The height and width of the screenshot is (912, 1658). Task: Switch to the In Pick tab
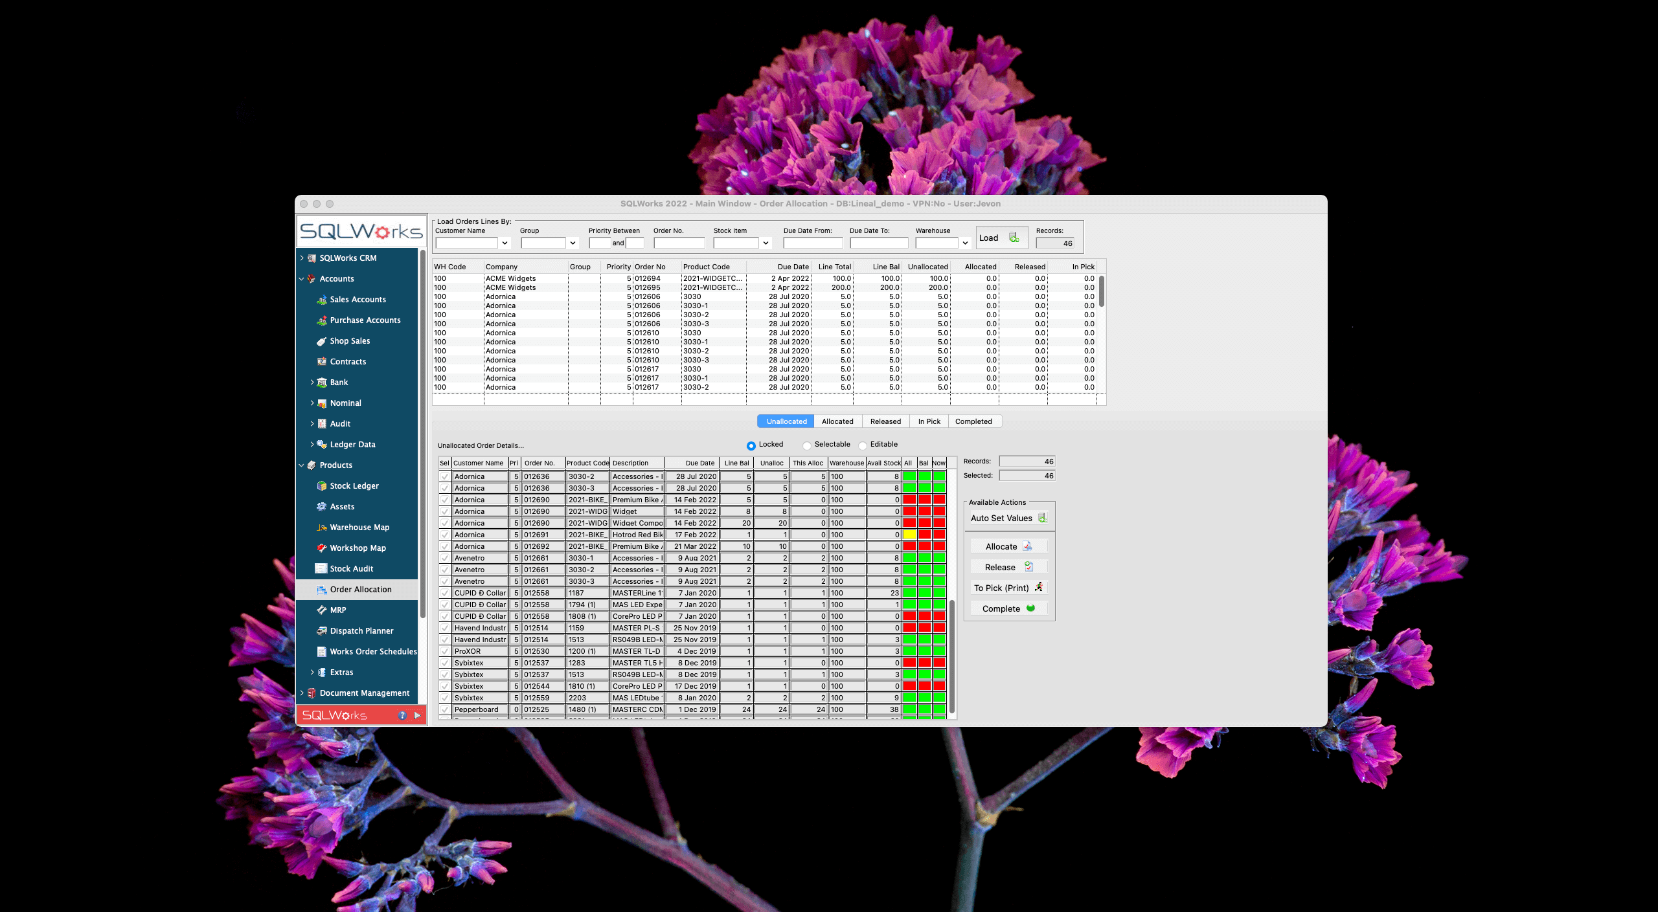click(x=928, y=421)
